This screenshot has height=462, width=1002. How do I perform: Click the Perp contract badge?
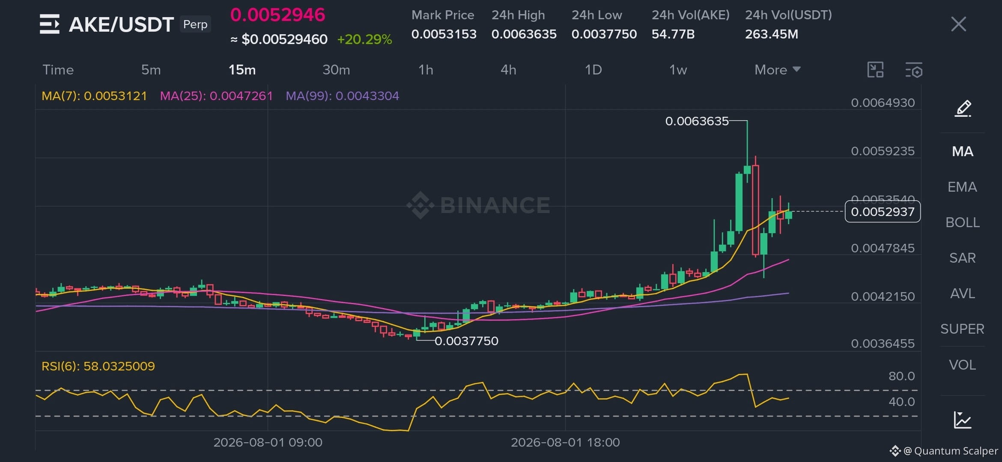[195, 24]
